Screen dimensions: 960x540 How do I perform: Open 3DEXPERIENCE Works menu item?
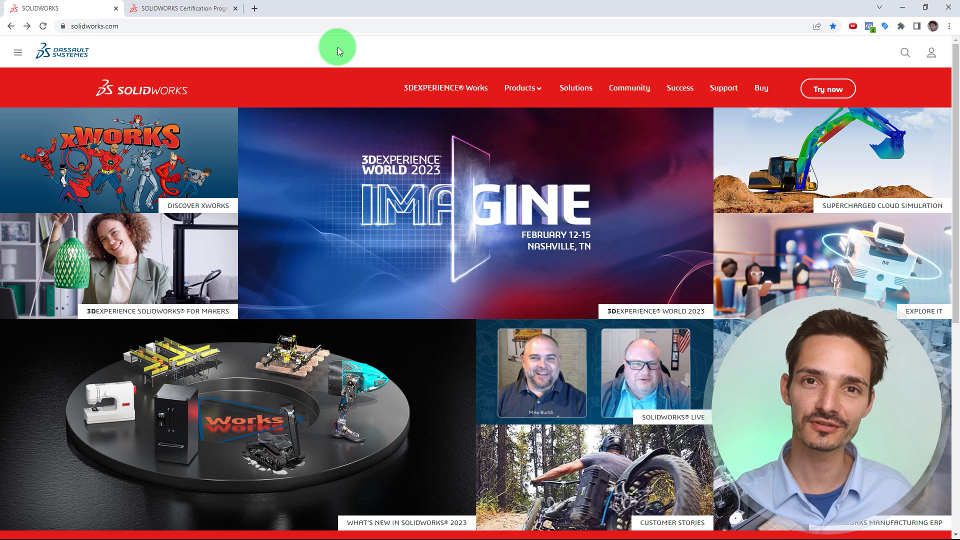tap(445, 88)
